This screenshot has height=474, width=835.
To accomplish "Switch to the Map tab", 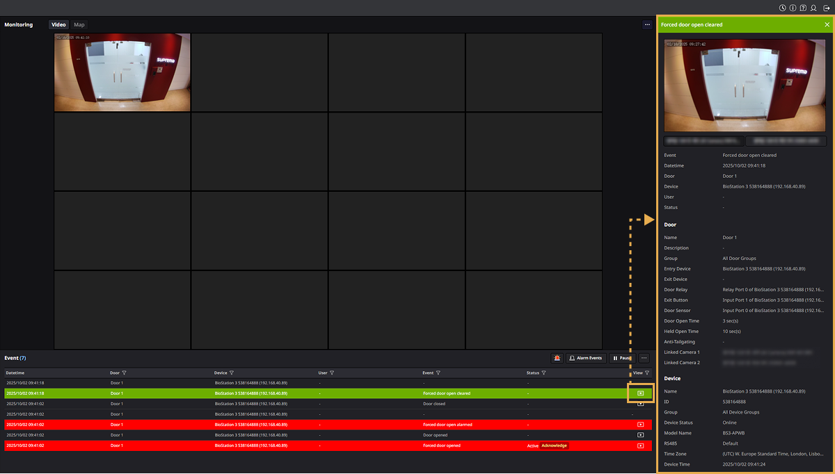I will [79, 24].
